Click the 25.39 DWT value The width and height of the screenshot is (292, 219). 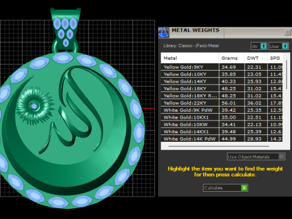click(254, 132)
